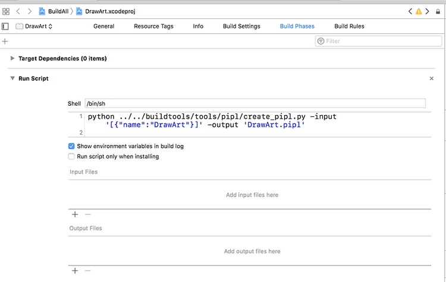Collapse the Run Script section

12,78
